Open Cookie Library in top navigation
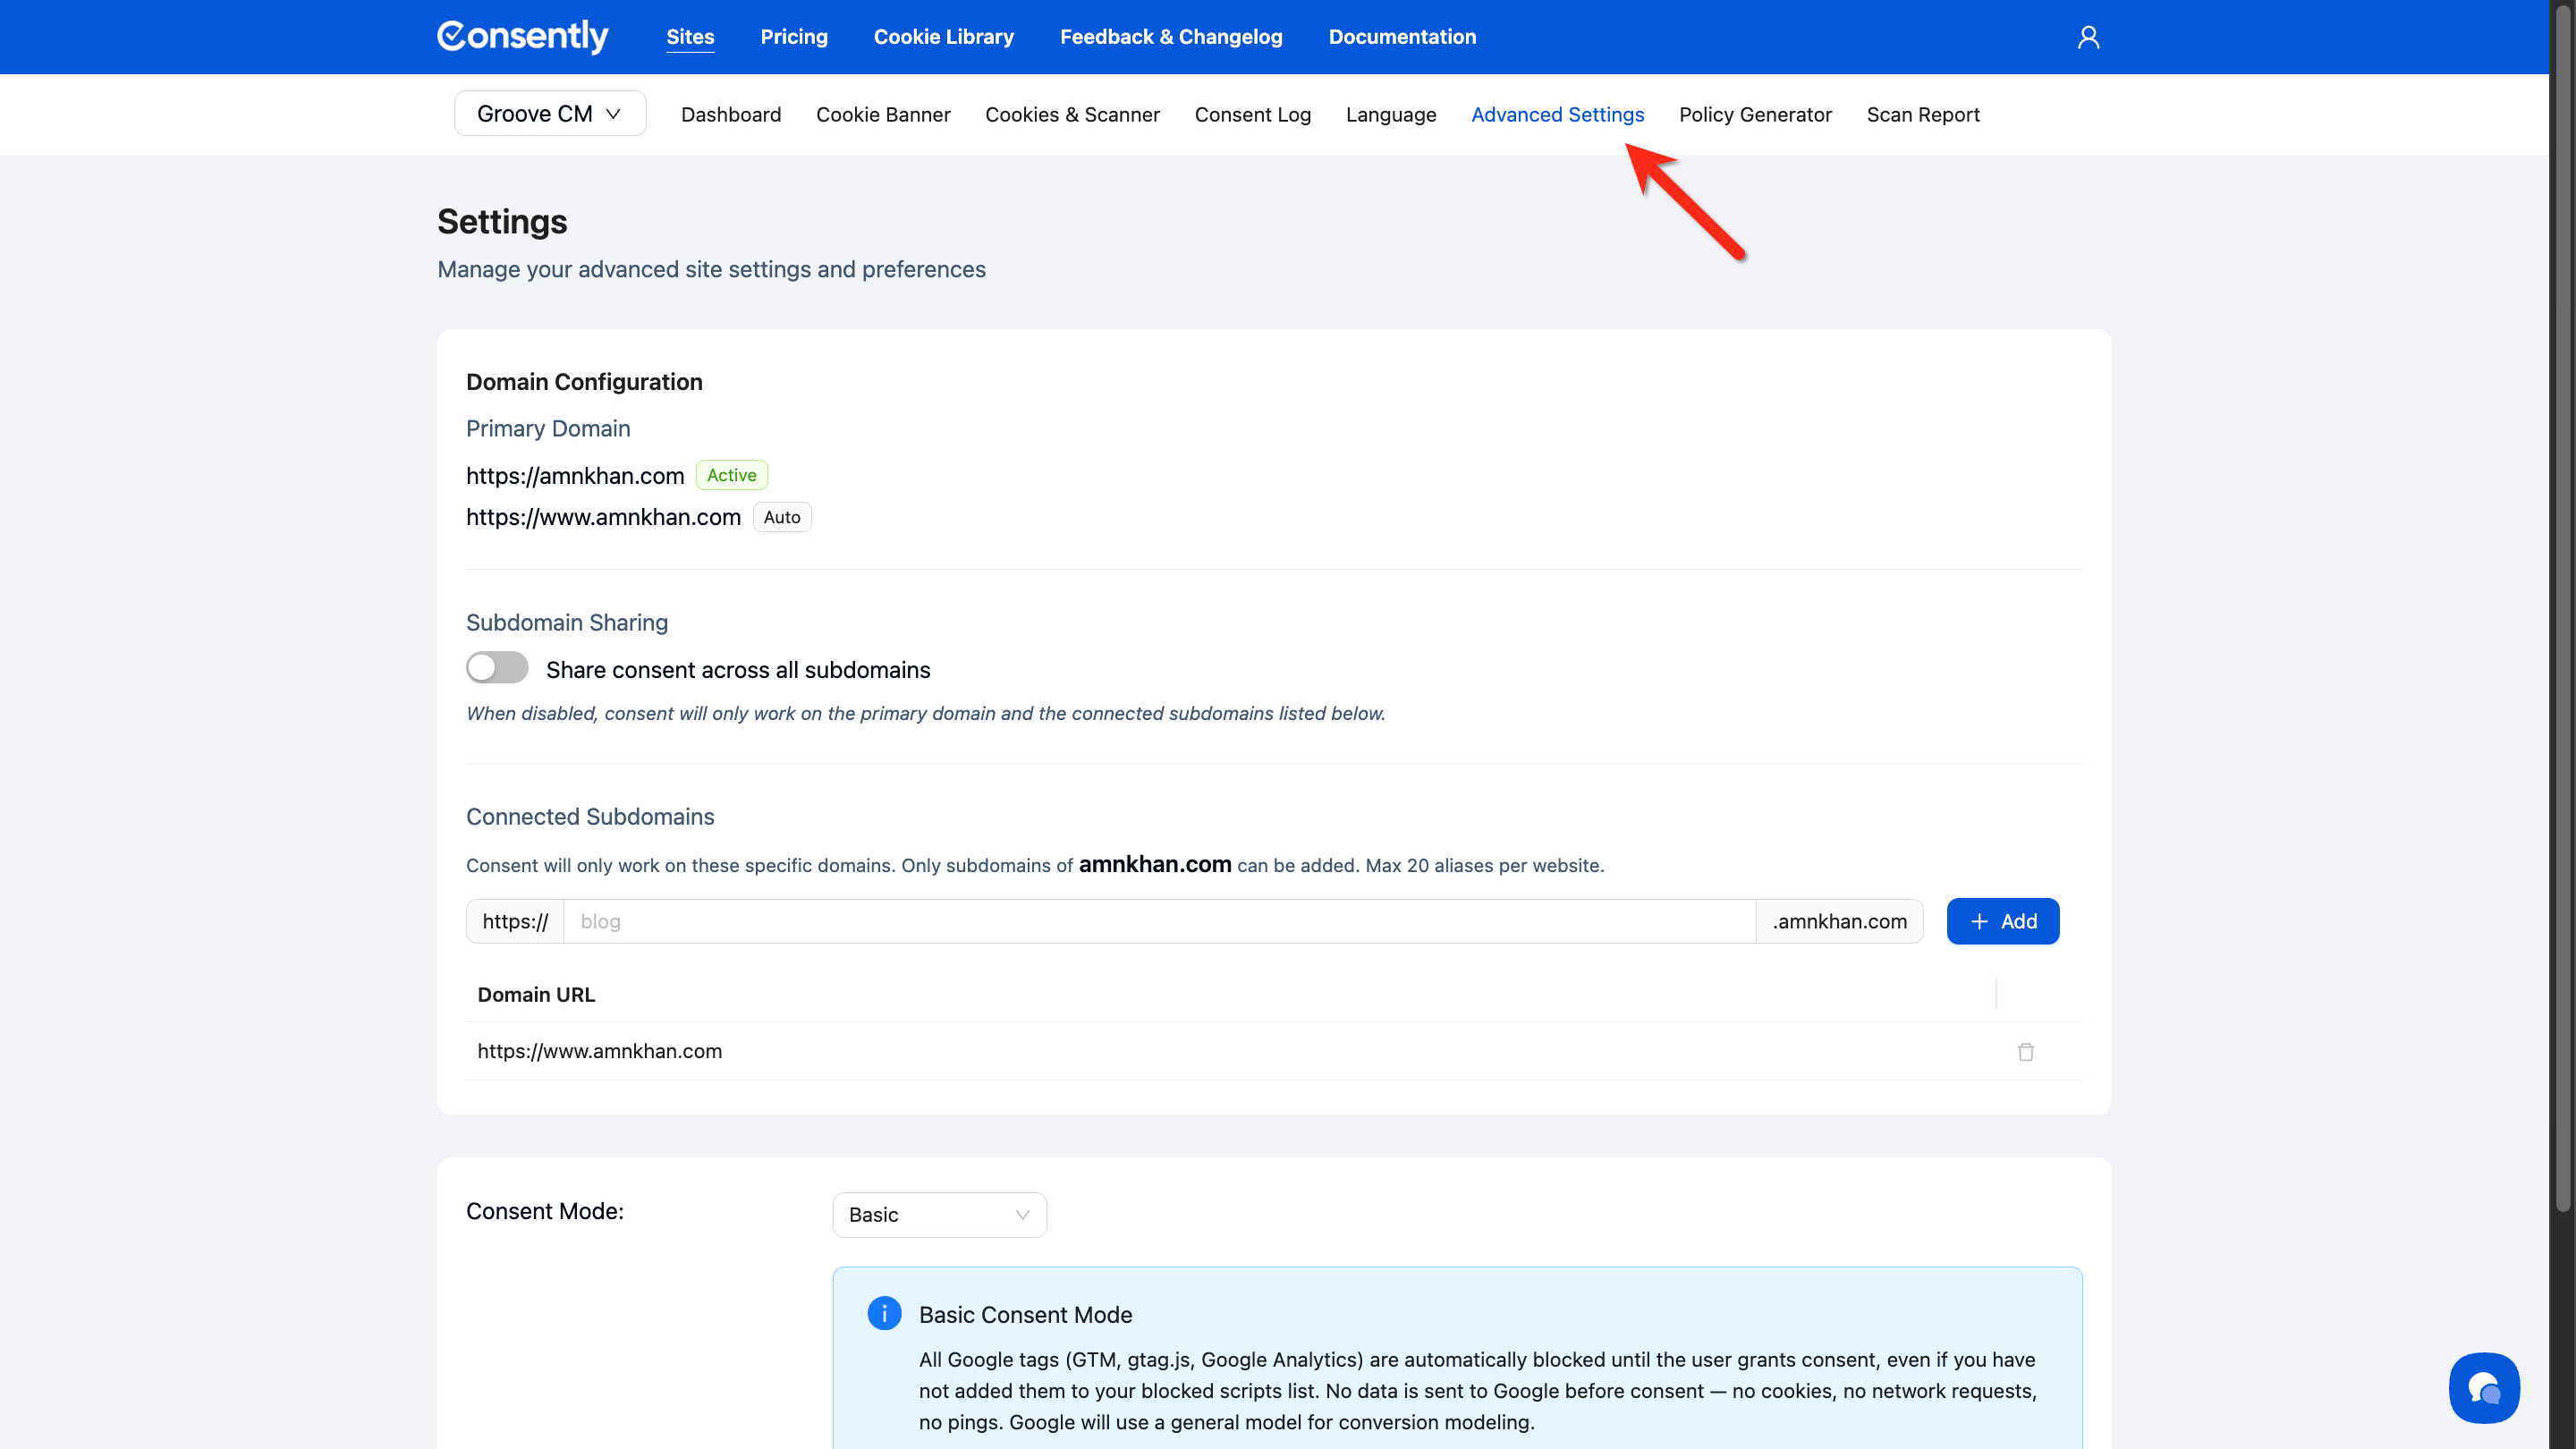 point(943,37)
